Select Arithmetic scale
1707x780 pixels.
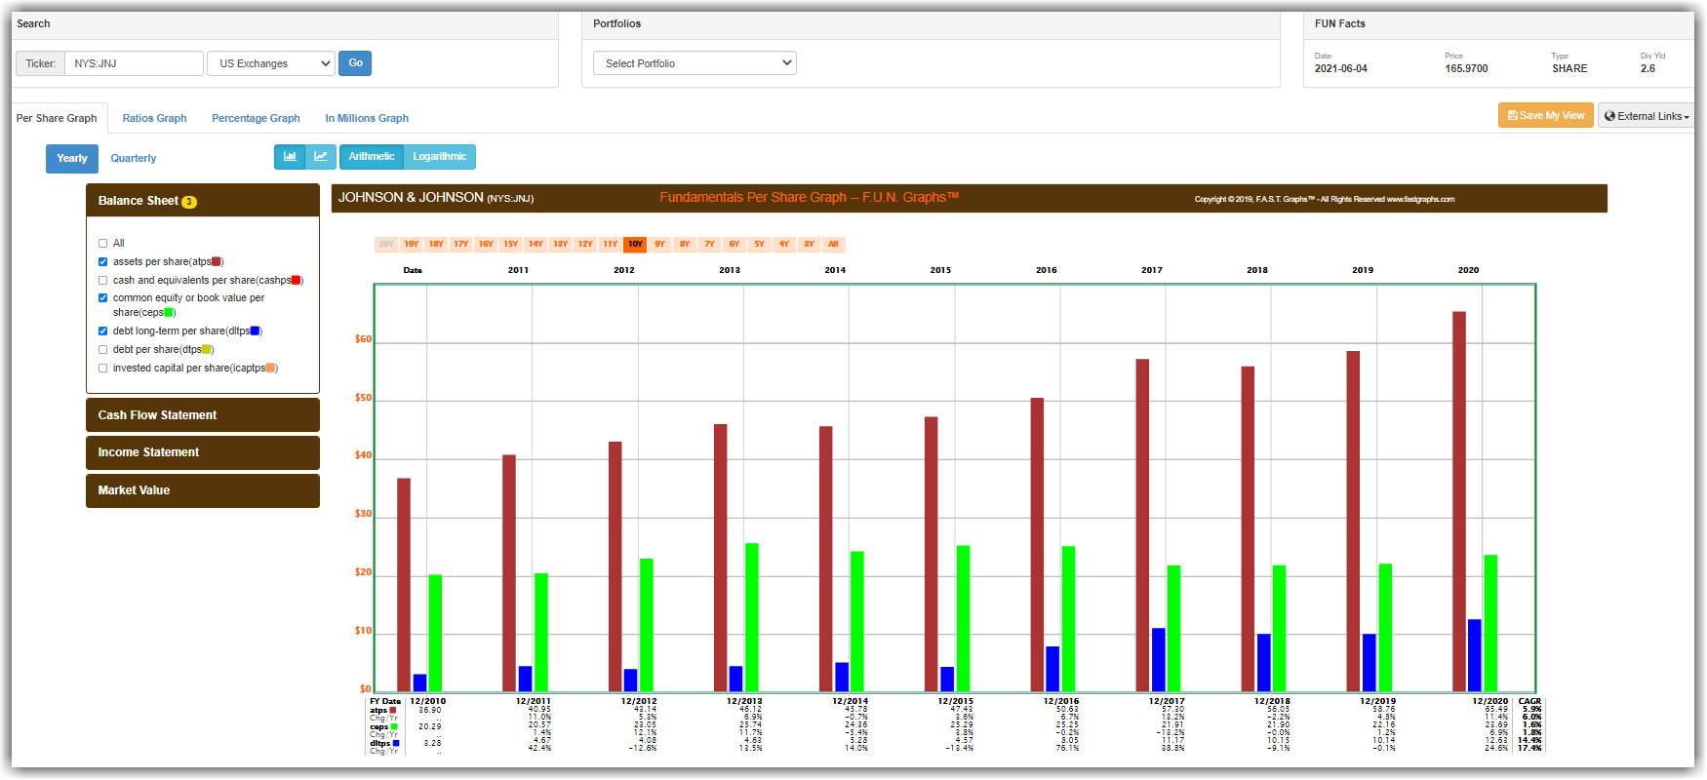point(372,157)
